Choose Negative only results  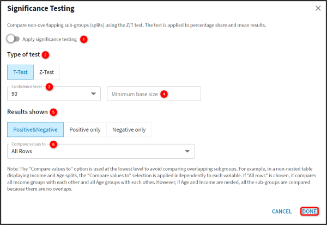[129, 129]
